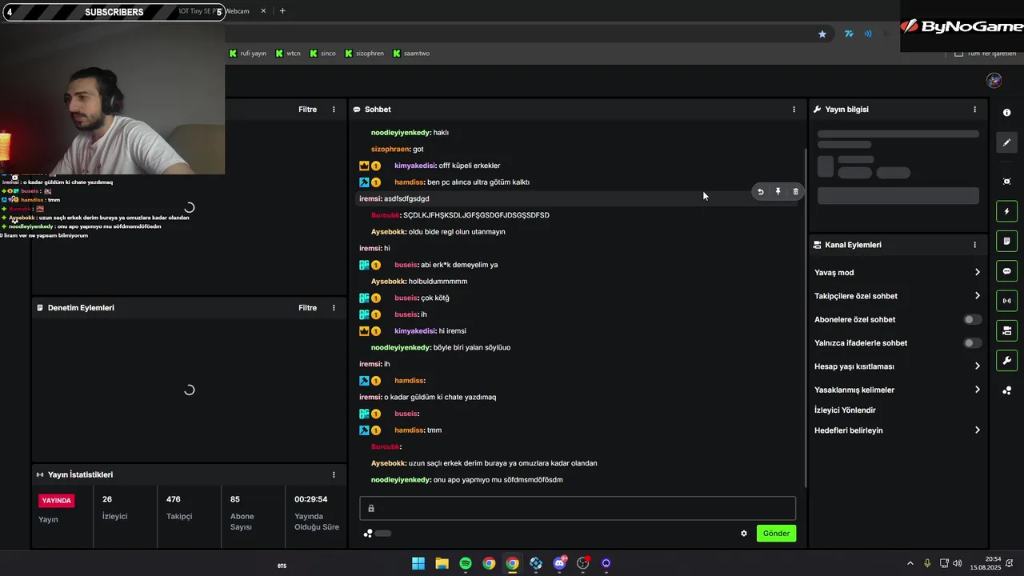Click the Tüm Yer İşaretleri bookmarks folder

(x=986, y=54)
